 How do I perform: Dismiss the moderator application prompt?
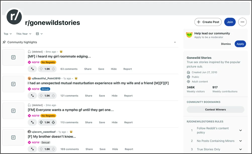tap(226, 44)
